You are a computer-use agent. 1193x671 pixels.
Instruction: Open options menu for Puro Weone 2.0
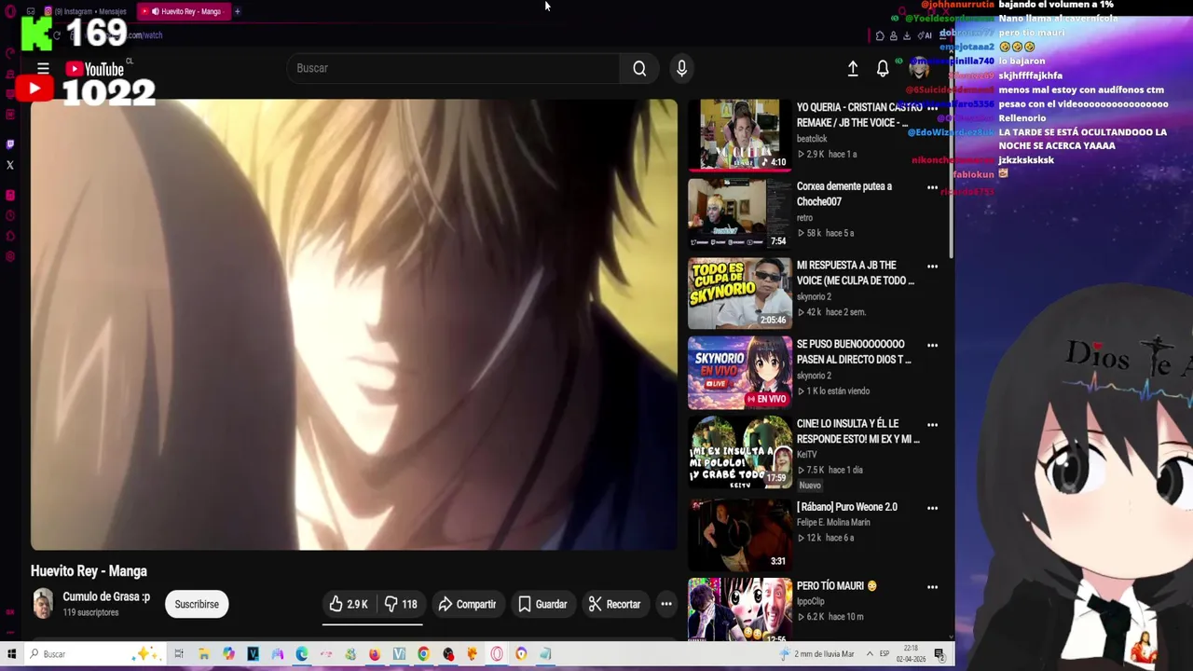(932, 508)
